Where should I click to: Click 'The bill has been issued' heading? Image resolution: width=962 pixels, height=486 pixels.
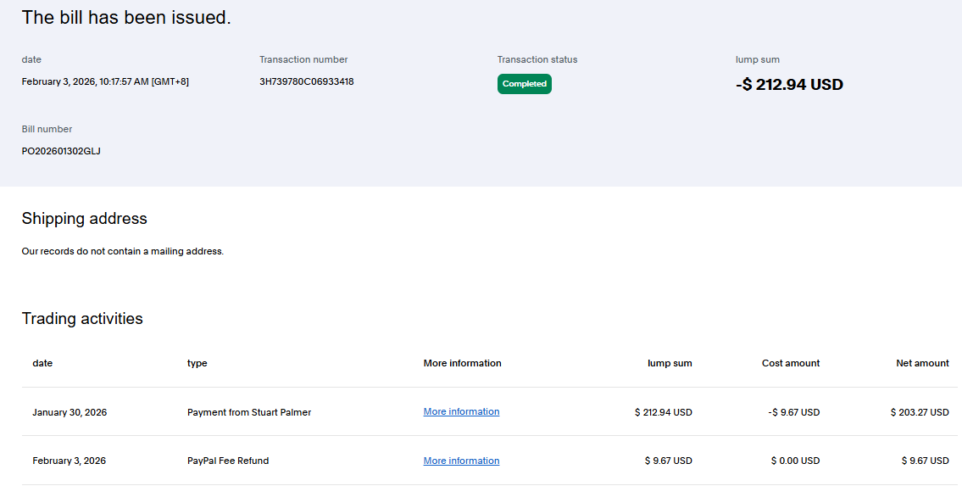tap(126, 18)
